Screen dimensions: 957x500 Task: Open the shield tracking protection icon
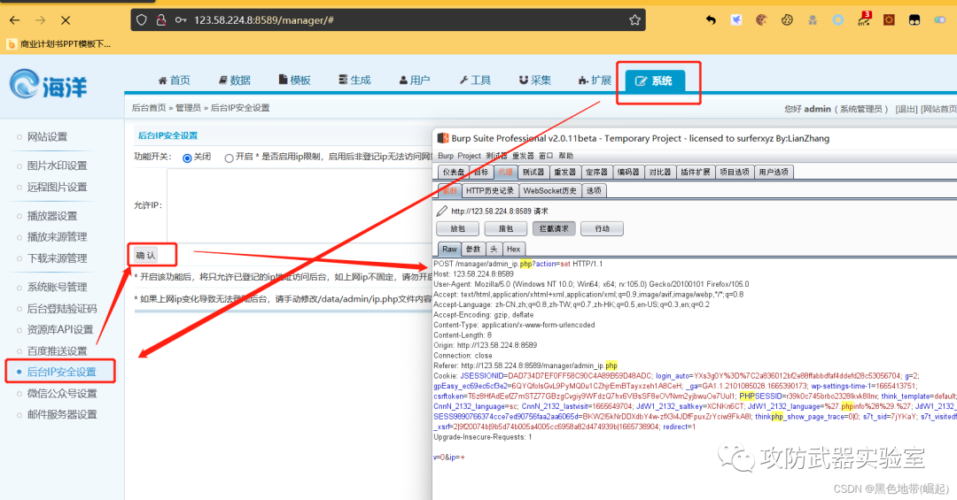click(x=142, y=20)
